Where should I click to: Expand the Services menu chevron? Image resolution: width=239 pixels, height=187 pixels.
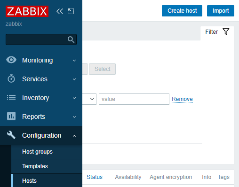coord(74,79)
